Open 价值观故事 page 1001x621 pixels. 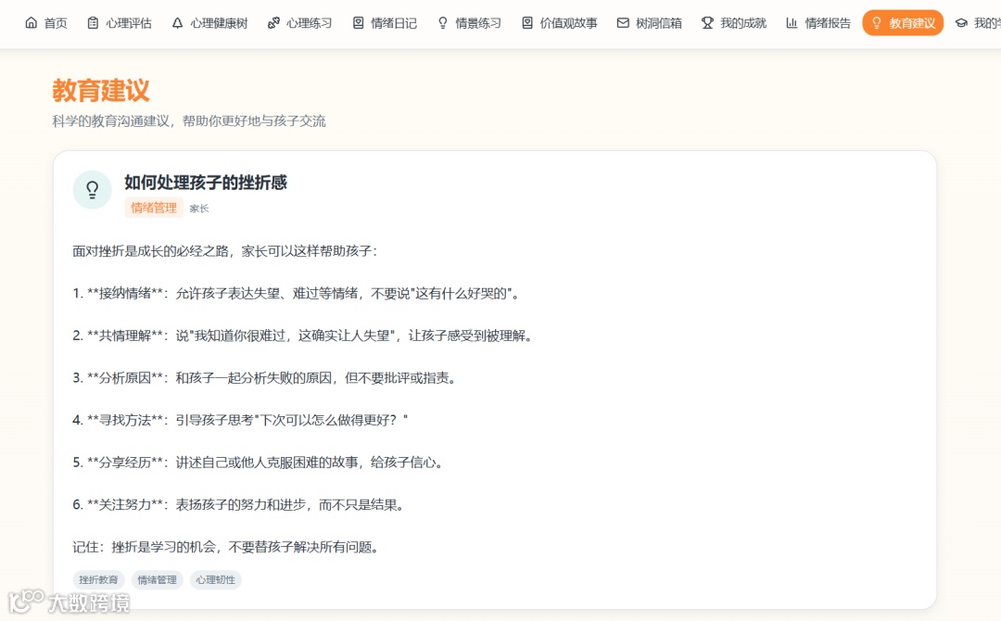point(559,23)
